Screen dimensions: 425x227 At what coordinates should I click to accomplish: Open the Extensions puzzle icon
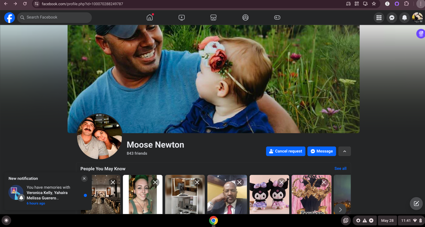(x=406, y=4)
